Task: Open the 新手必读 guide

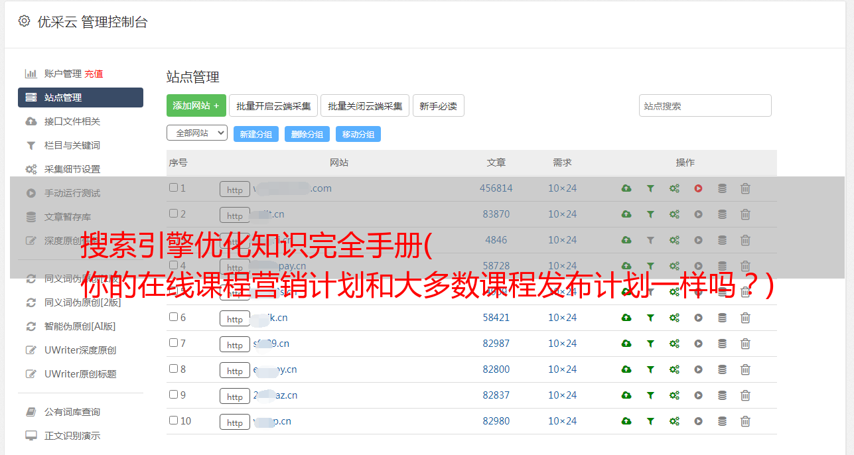Action: tap(438, 105)
